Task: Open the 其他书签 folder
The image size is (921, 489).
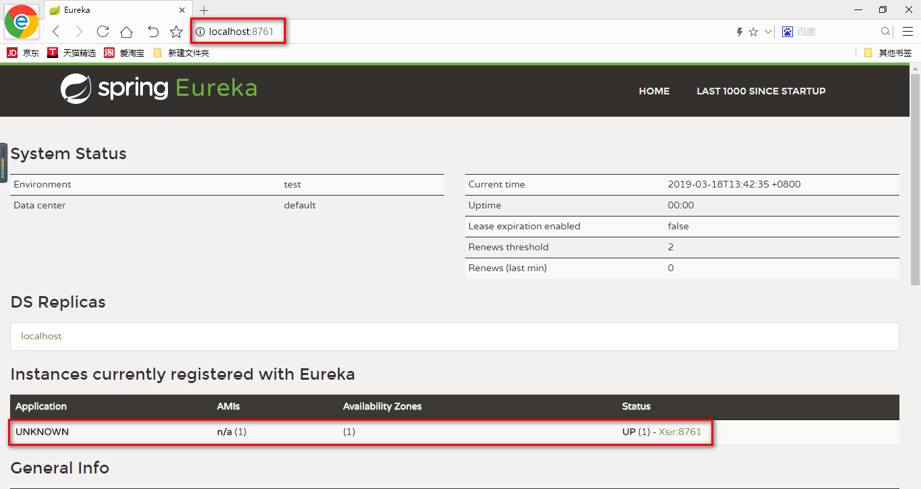Action: (888, 53)
